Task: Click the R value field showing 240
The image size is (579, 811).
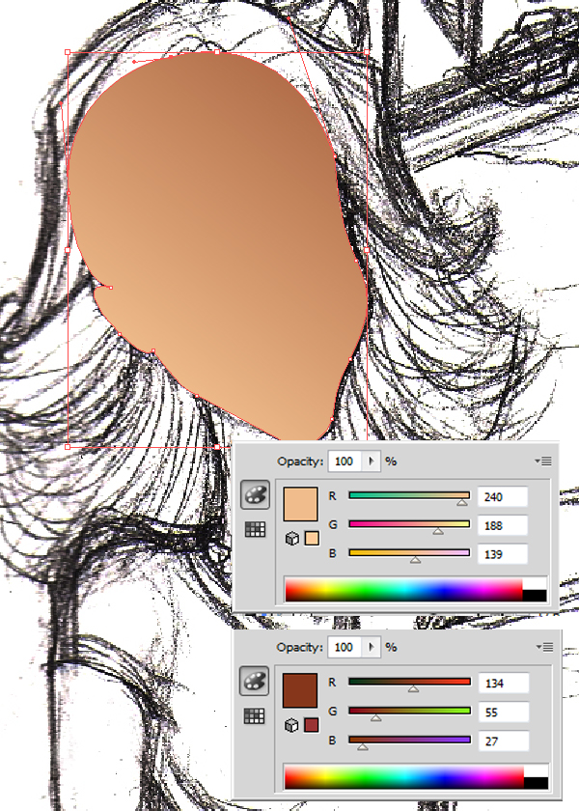Action: pyautogui.click(x=503, y=497)
